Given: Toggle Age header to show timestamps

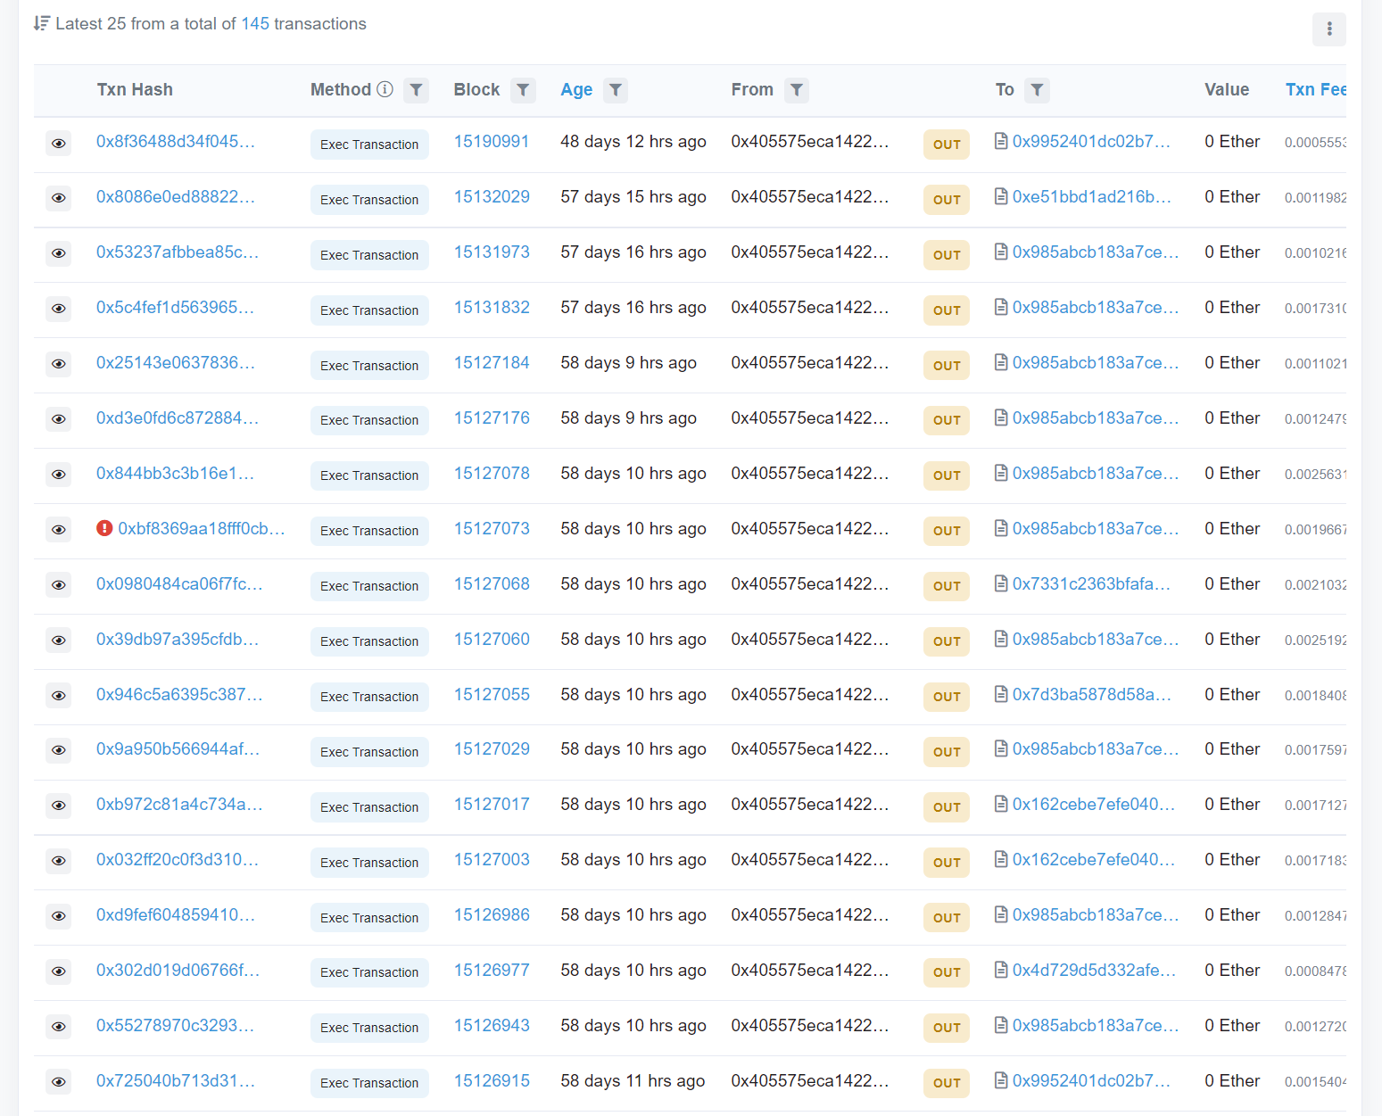Looking at the screenshot, I should (576, 89).
